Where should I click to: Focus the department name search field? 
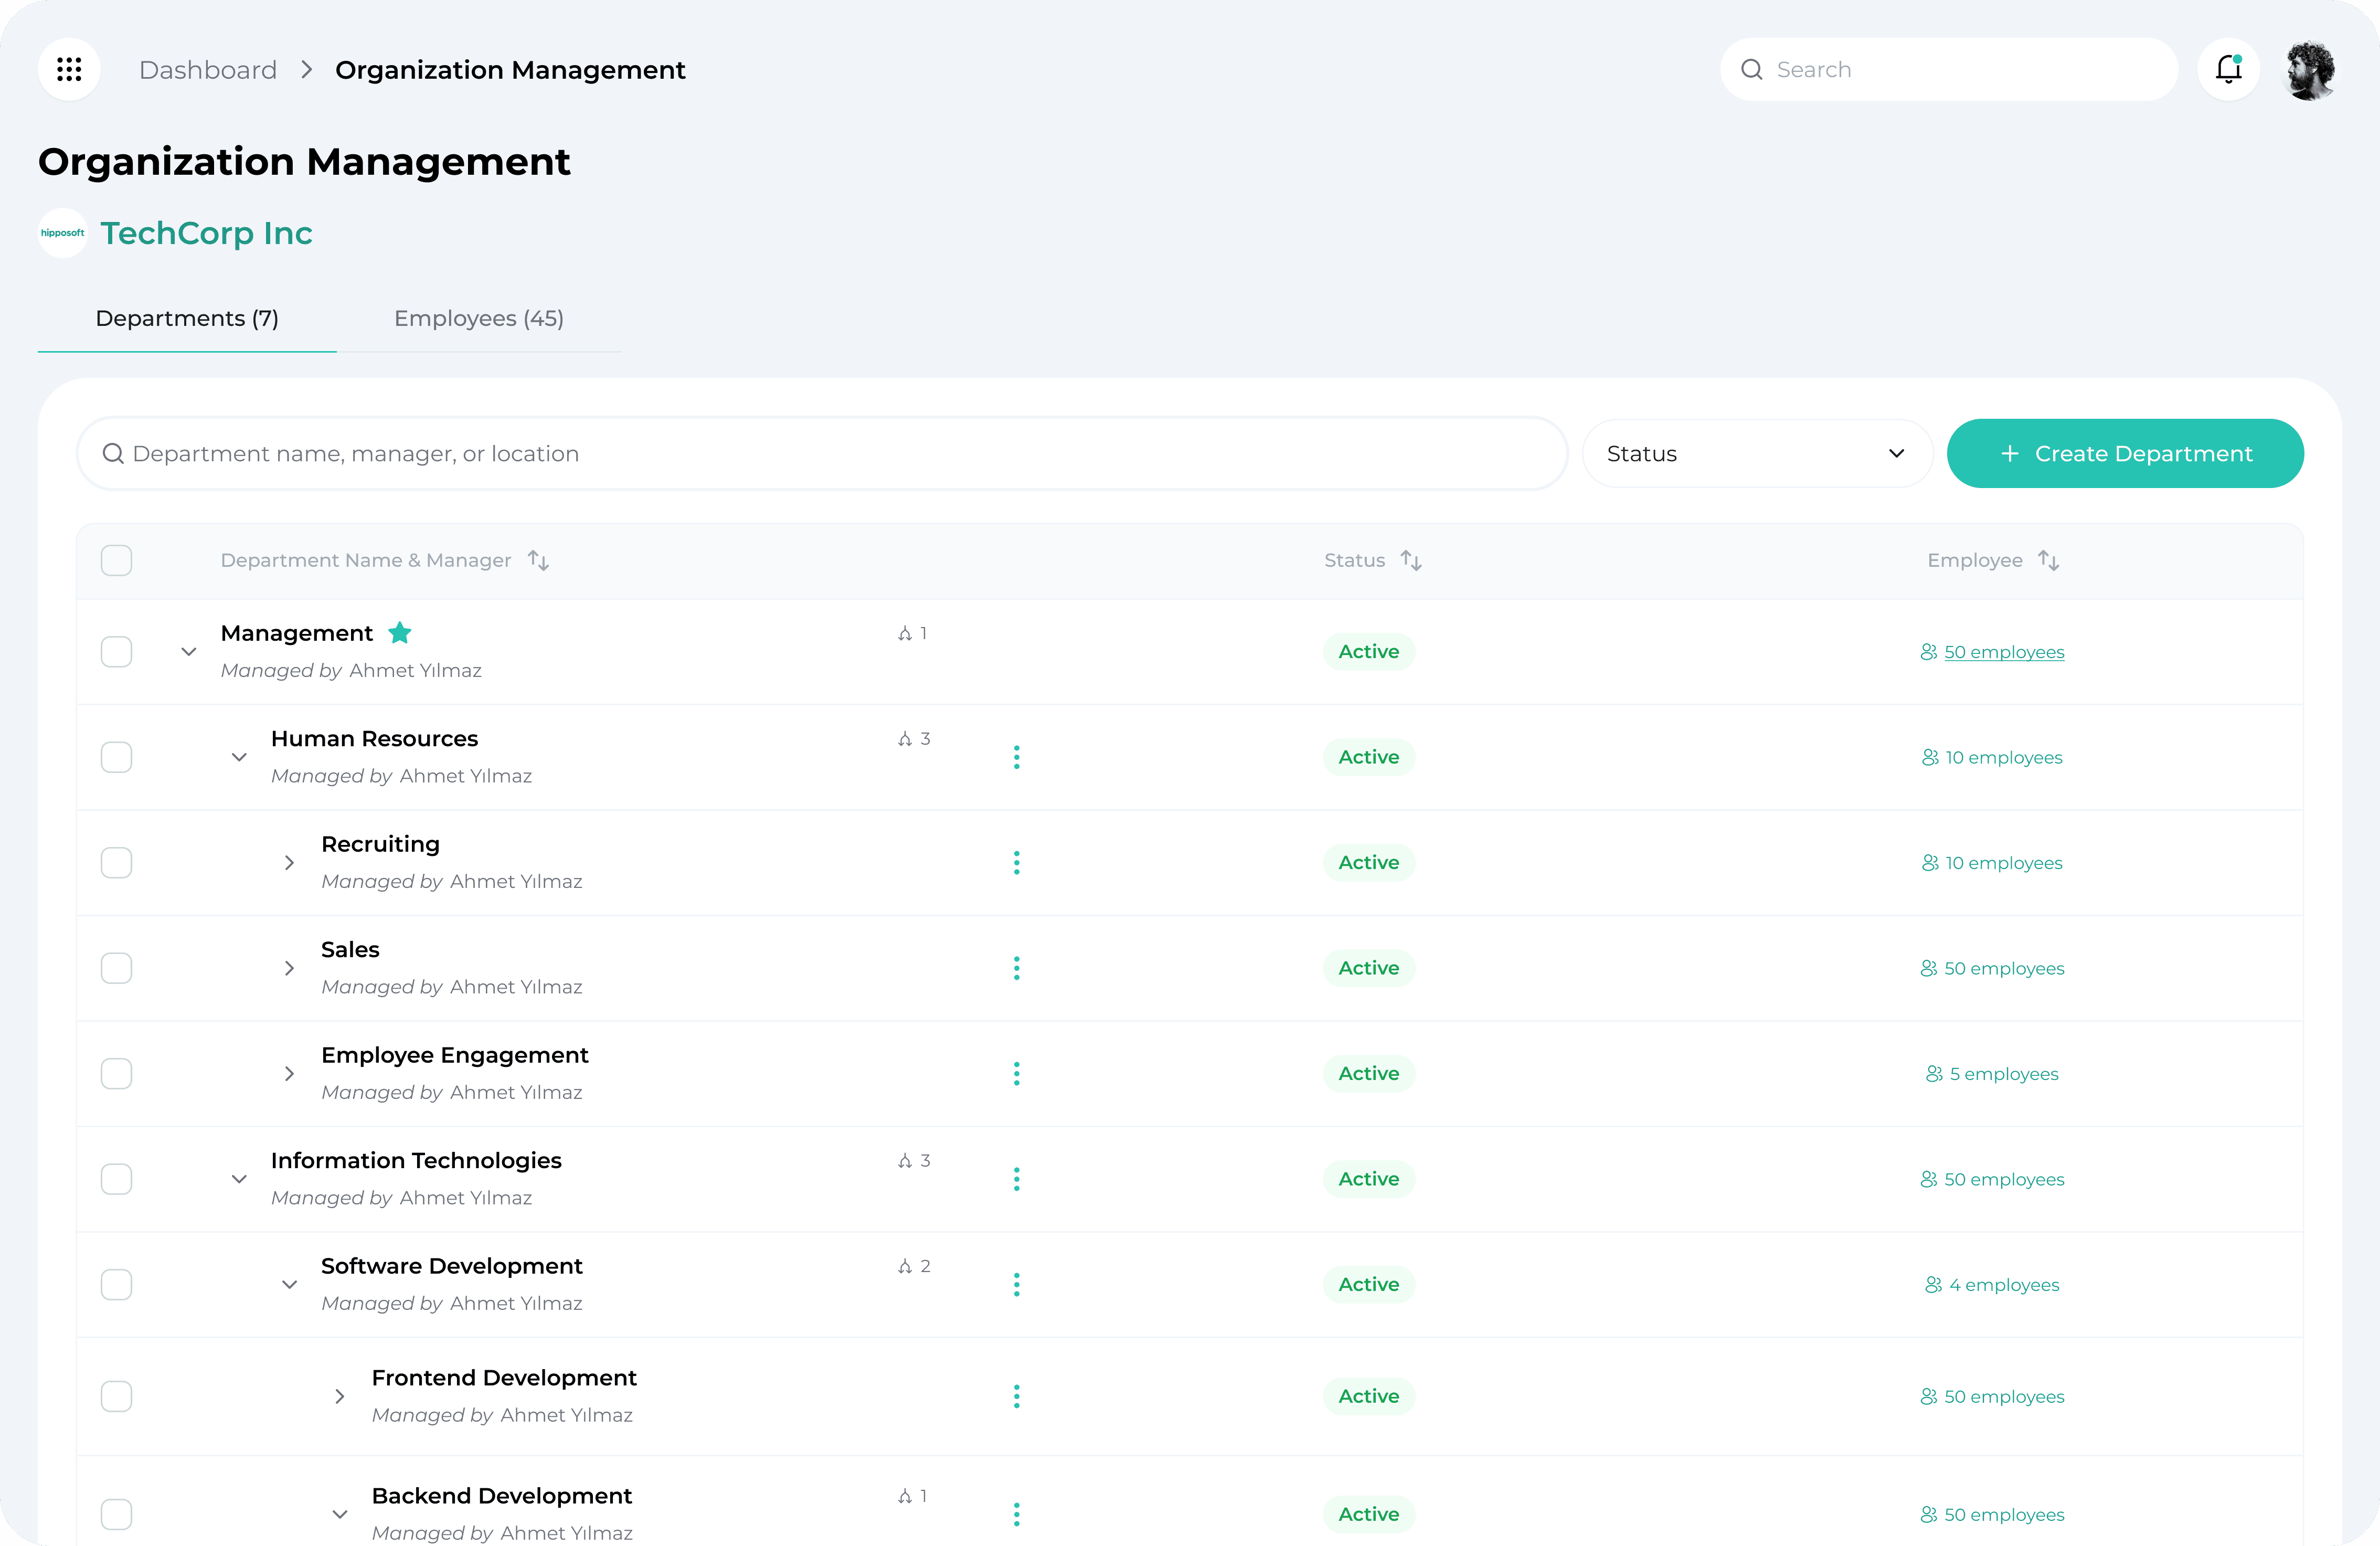point(820,454)
